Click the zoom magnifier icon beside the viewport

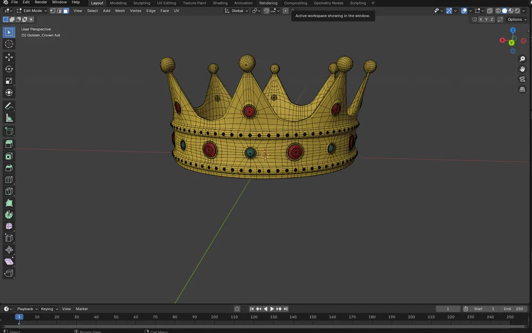point(522,59)
